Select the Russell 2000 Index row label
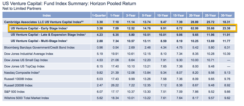This screenshot has width=244, height=106. pyautogui.click(x=18, y=86)
